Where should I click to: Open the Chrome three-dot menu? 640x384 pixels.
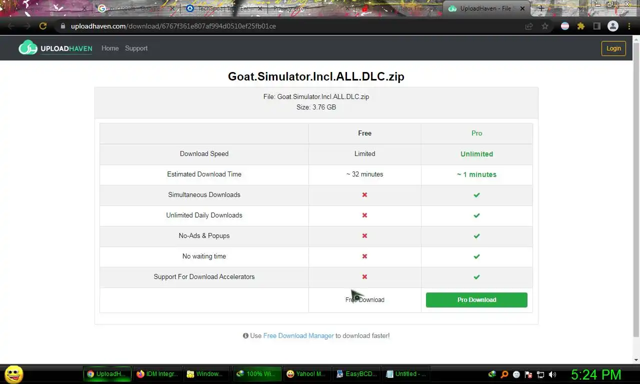[x=629, y=26]
